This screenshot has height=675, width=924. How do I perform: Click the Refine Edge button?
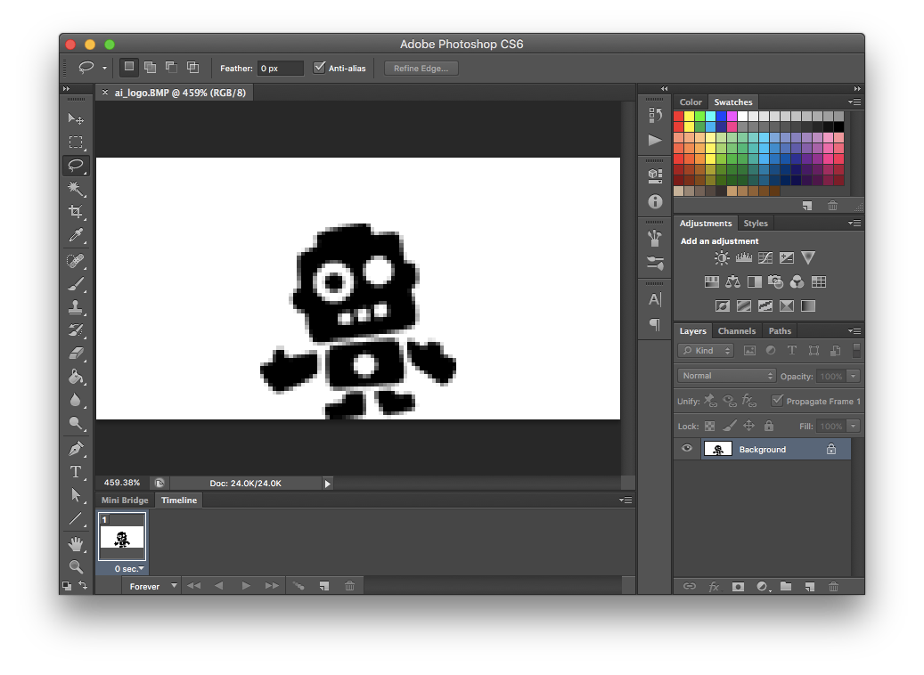tap(421, 68)
